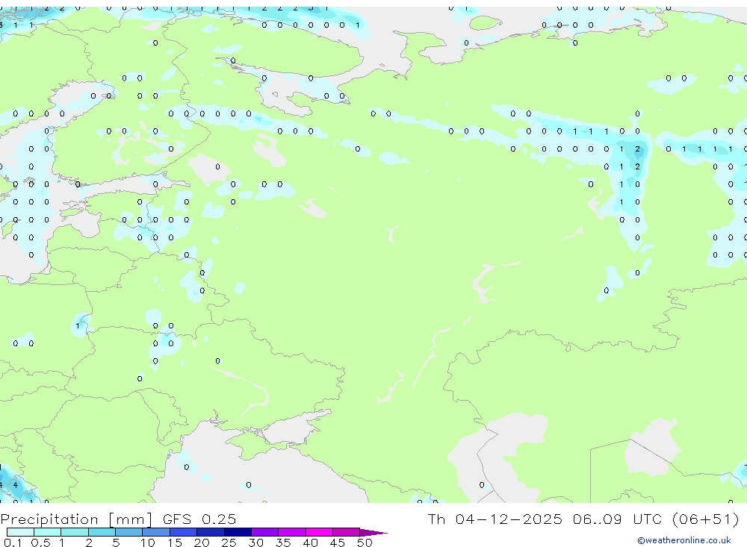Viewport: 747px width, 547px height.
Task: Click the purple arrow tip above 50
Action: point(373,533)
